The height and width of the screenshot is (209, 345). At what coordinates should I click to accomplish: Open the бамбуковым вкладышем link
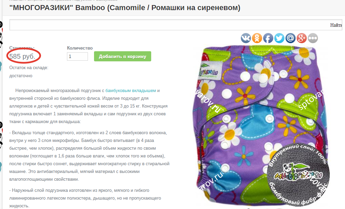click(131, 91)
